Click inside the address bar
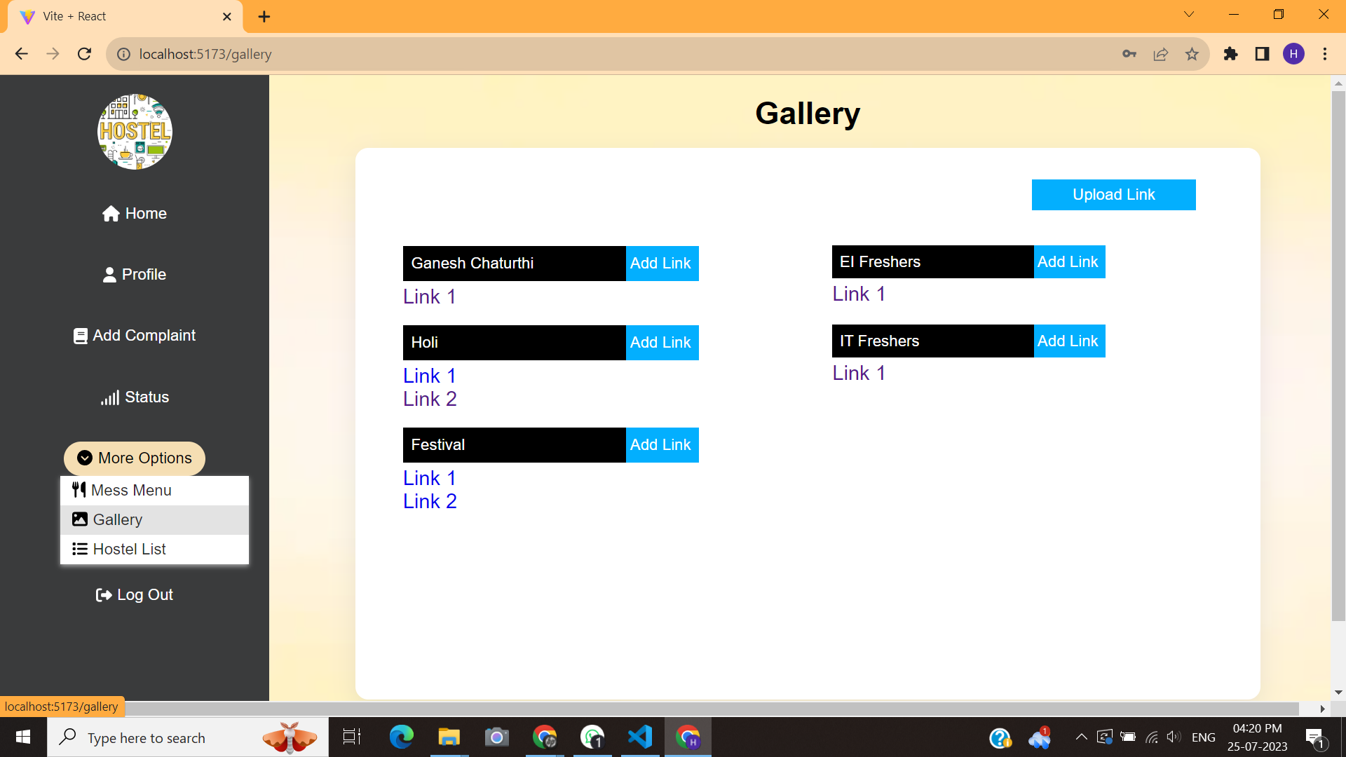 421,54
